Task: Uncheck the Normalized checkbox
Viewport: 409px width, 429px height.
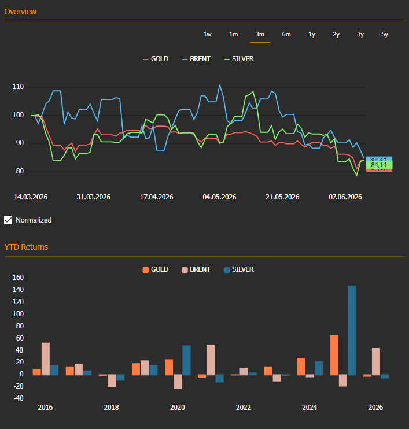Action: [x=8, y=220]
